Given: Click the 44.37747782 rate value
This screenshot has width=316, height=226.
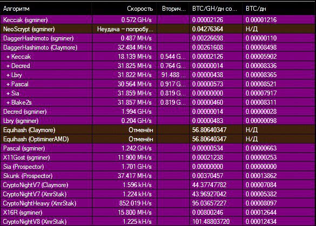Looking at the screenshot, I should pos(209,185).
